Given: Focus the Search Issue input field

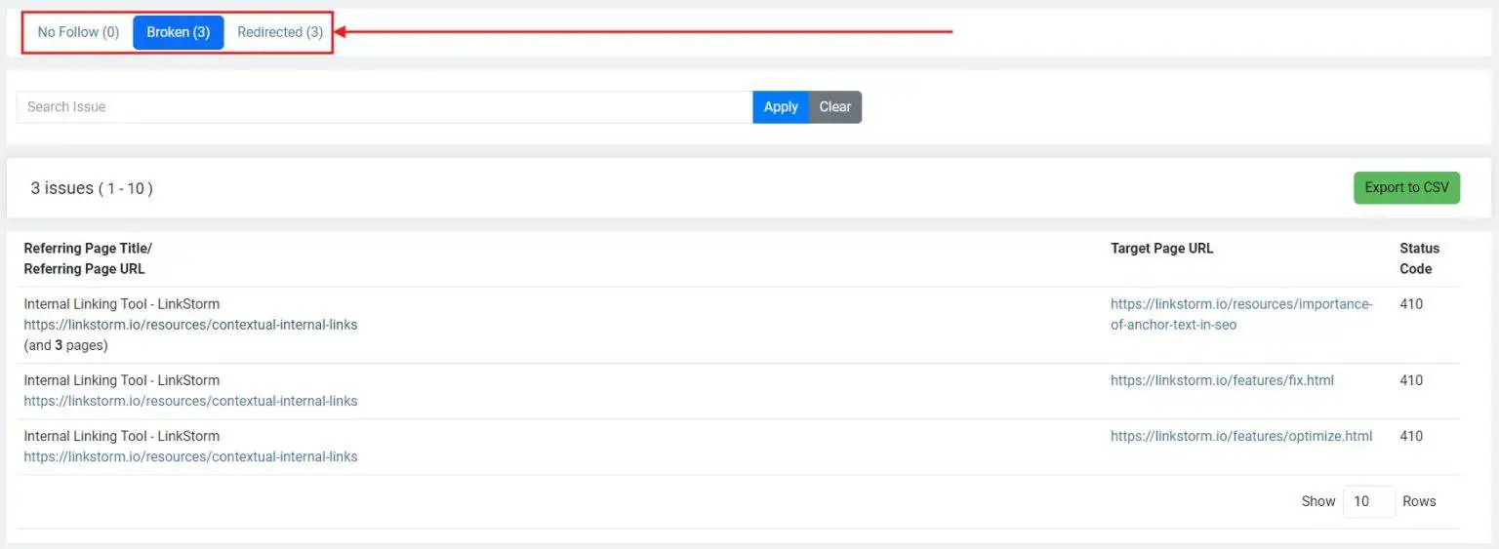Looking at the screenshot, I should pyautogui.click(x=385, y=107).
